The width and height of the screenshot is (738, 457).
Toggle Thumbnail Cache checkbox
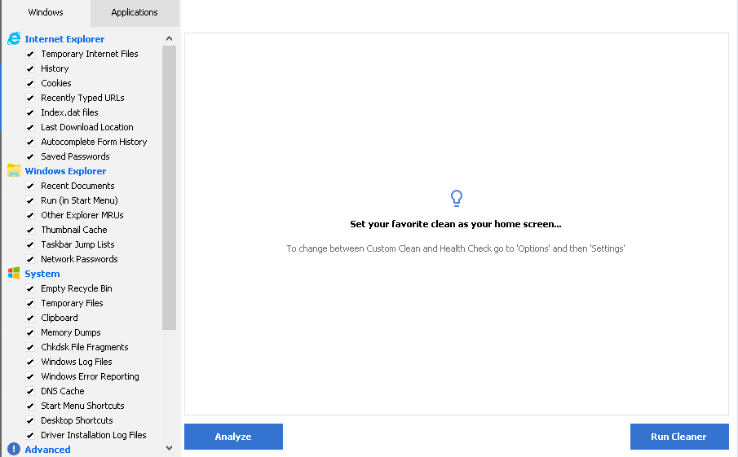coord(30,230)
